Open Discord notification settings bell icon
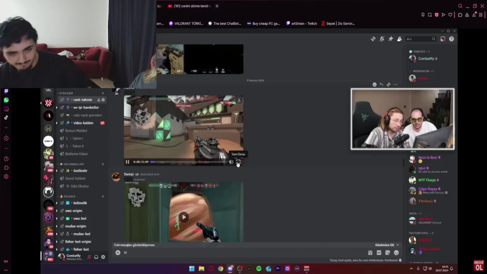The width and height of the screenshot is (487, 274). tap(382, 39)
